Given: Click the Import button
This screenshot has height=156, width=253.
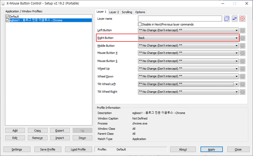Looking at the screenshot, I should [60, 138].
